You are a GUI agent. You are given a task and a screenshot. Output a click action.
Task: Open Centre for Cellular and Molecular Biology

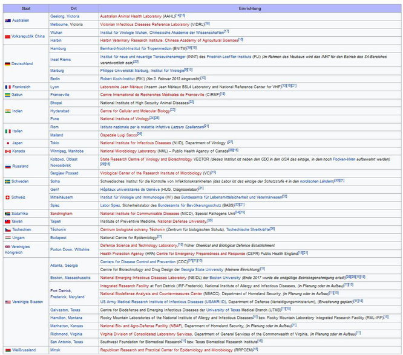pyautogui.click(x=135, y=111)
